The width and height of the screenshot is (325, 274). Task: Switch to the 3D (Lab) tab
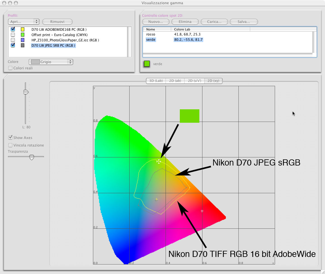point(156,81)
